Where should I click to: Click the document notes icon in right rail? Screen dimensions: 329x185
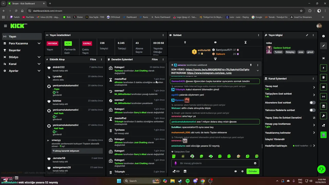pyautogui.click(x=323, y=77)
